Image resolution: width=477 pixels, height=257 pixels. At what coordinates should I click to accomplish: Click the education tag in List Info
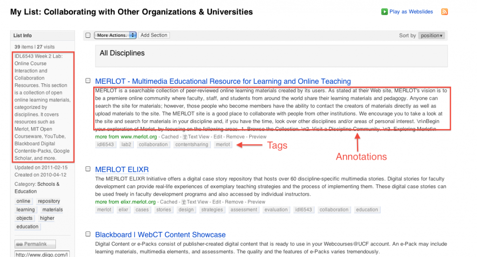pyautogui.click(x=27, y=227)
